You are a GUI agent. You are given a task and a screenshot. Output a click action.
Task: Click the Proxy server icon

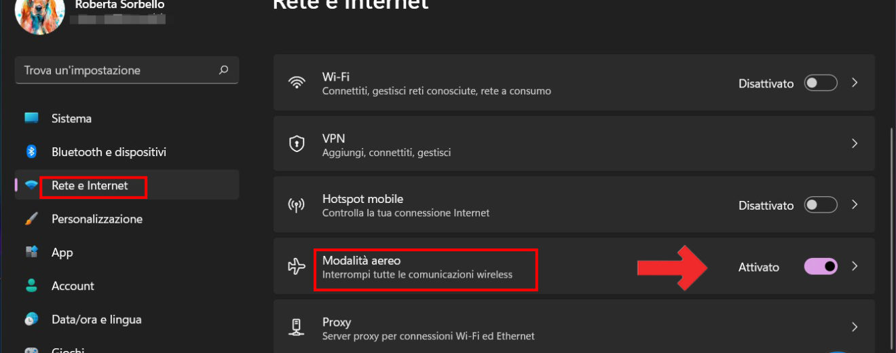297,328
